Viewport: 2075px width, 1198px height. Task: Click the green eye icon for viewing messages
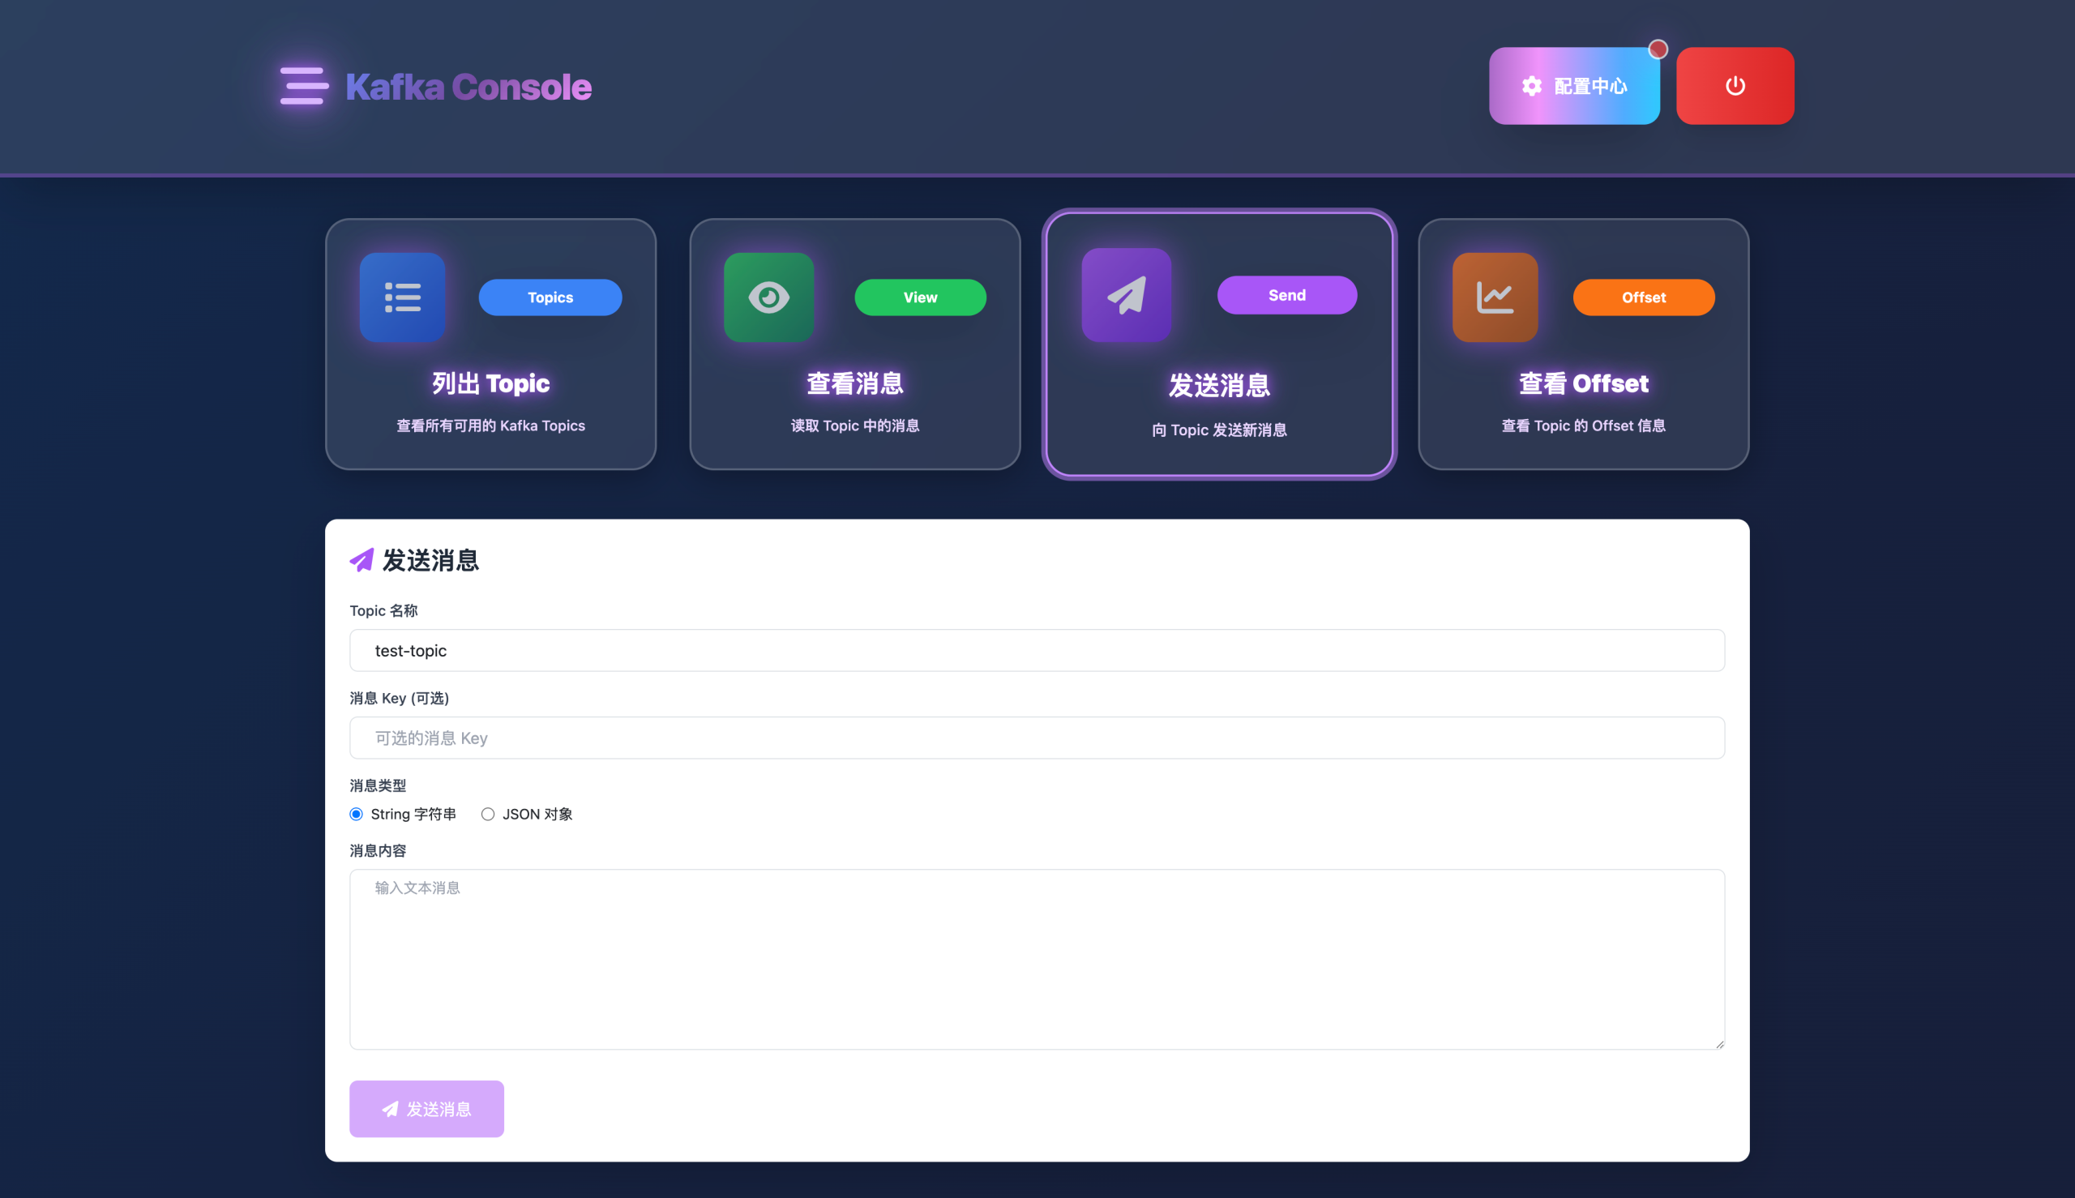[x=768, y=297]
